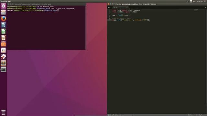Click the Line/Column status text
Image resolution: width=207 pixels, height=116 pixels.
click(x=116, y=115)
